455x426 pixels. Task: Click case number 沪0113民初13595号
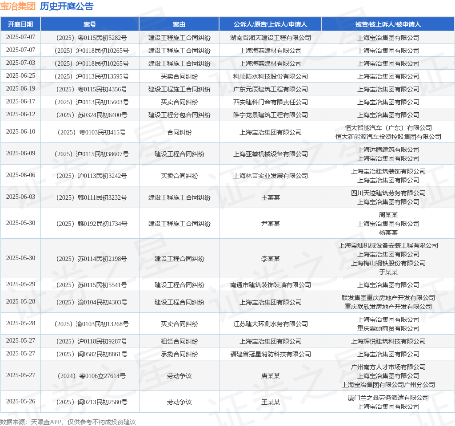tap(92, 76)
